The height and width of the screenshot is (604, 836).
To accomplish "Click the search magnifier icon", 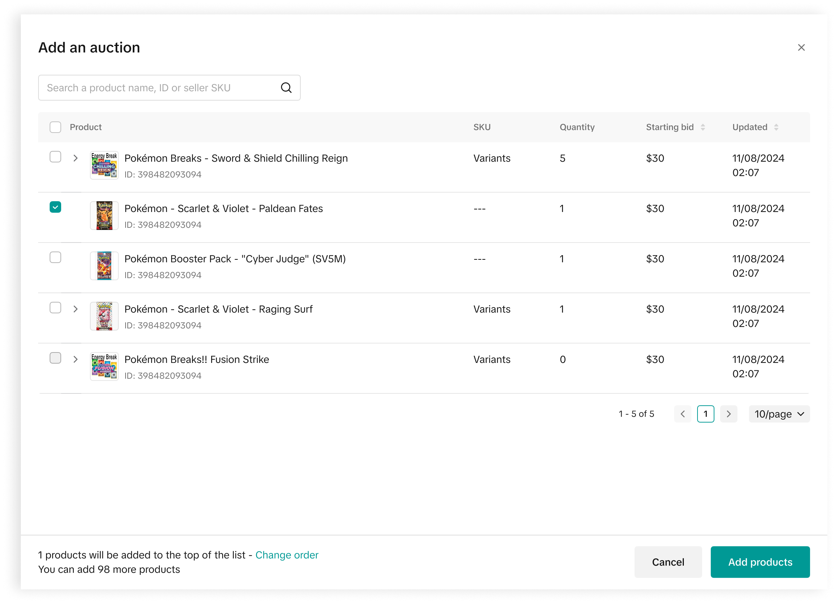I will (x=286, y=88).
